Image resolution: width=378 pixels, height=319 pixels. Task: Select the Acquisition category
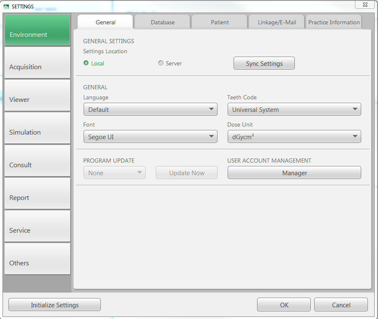37,62
